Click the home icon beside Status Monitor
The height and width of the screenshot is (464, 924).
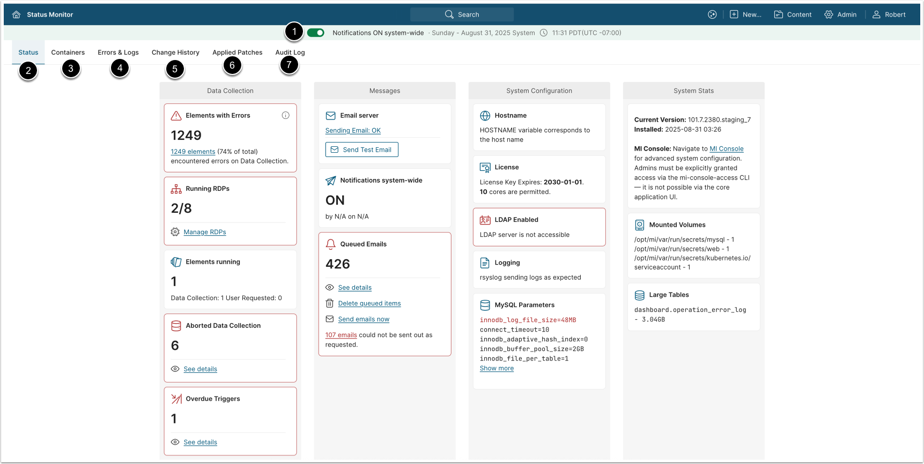click(x=16, y=14)
